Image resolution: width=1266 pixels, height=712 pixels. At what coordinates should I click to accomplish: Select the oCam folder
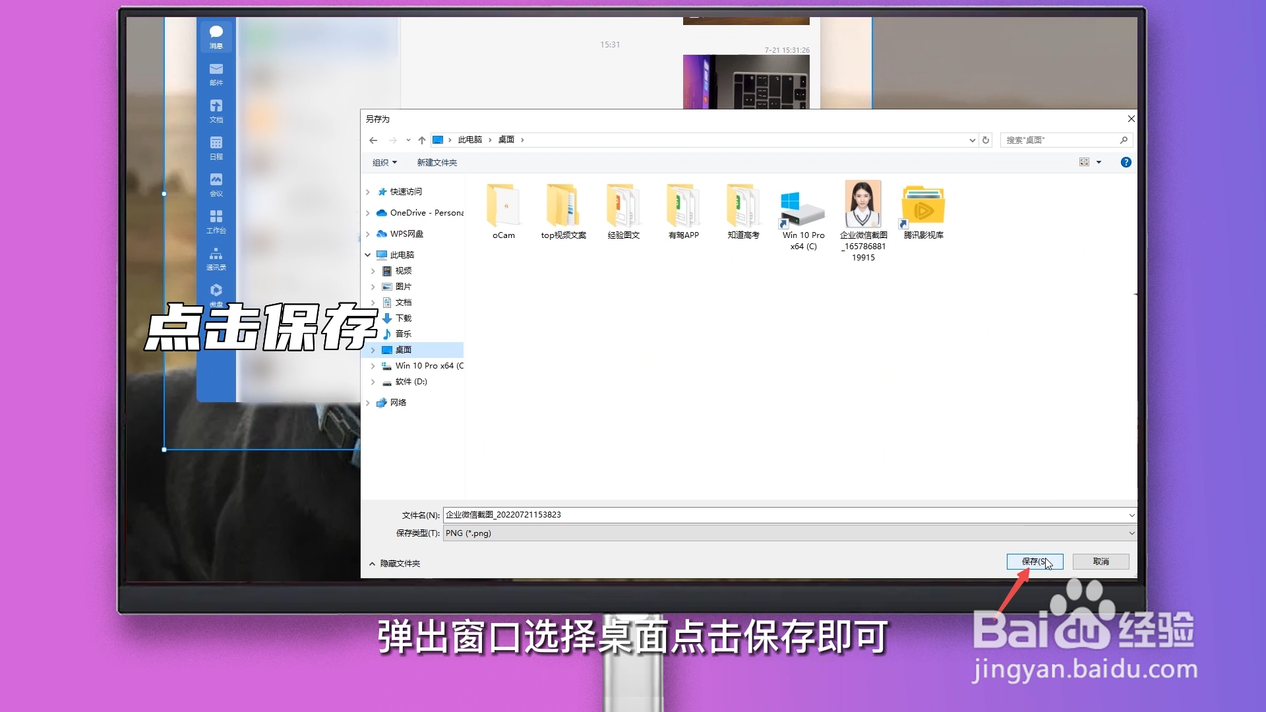tap(504, 212)
